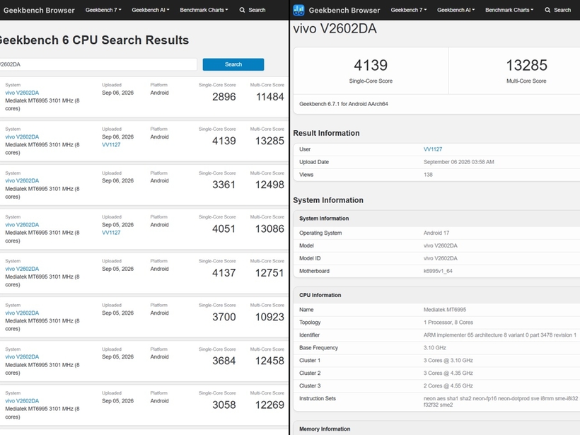Image resolution: width=580 pixels, height=435 pixels.
Task: Click Geekbench Browser brand in left window
Action: coord(39,11)
